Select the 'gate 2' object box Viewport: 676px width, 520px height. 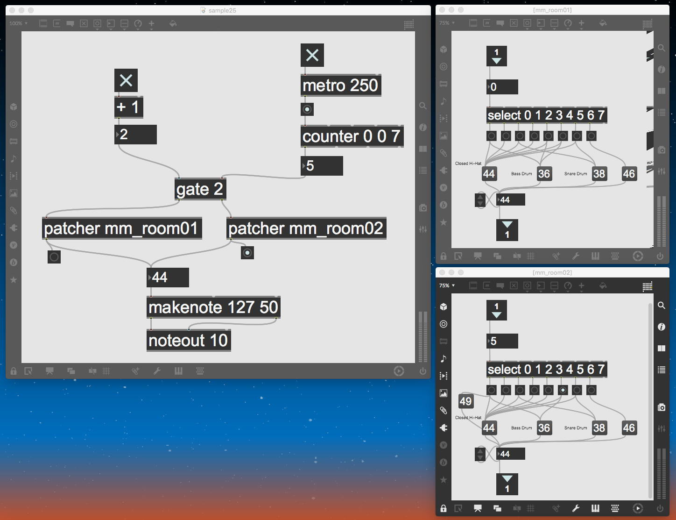(200, 189)
